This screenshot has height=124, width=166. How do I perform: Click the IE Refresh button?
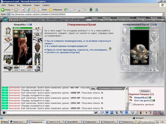(x=28, y=10)
